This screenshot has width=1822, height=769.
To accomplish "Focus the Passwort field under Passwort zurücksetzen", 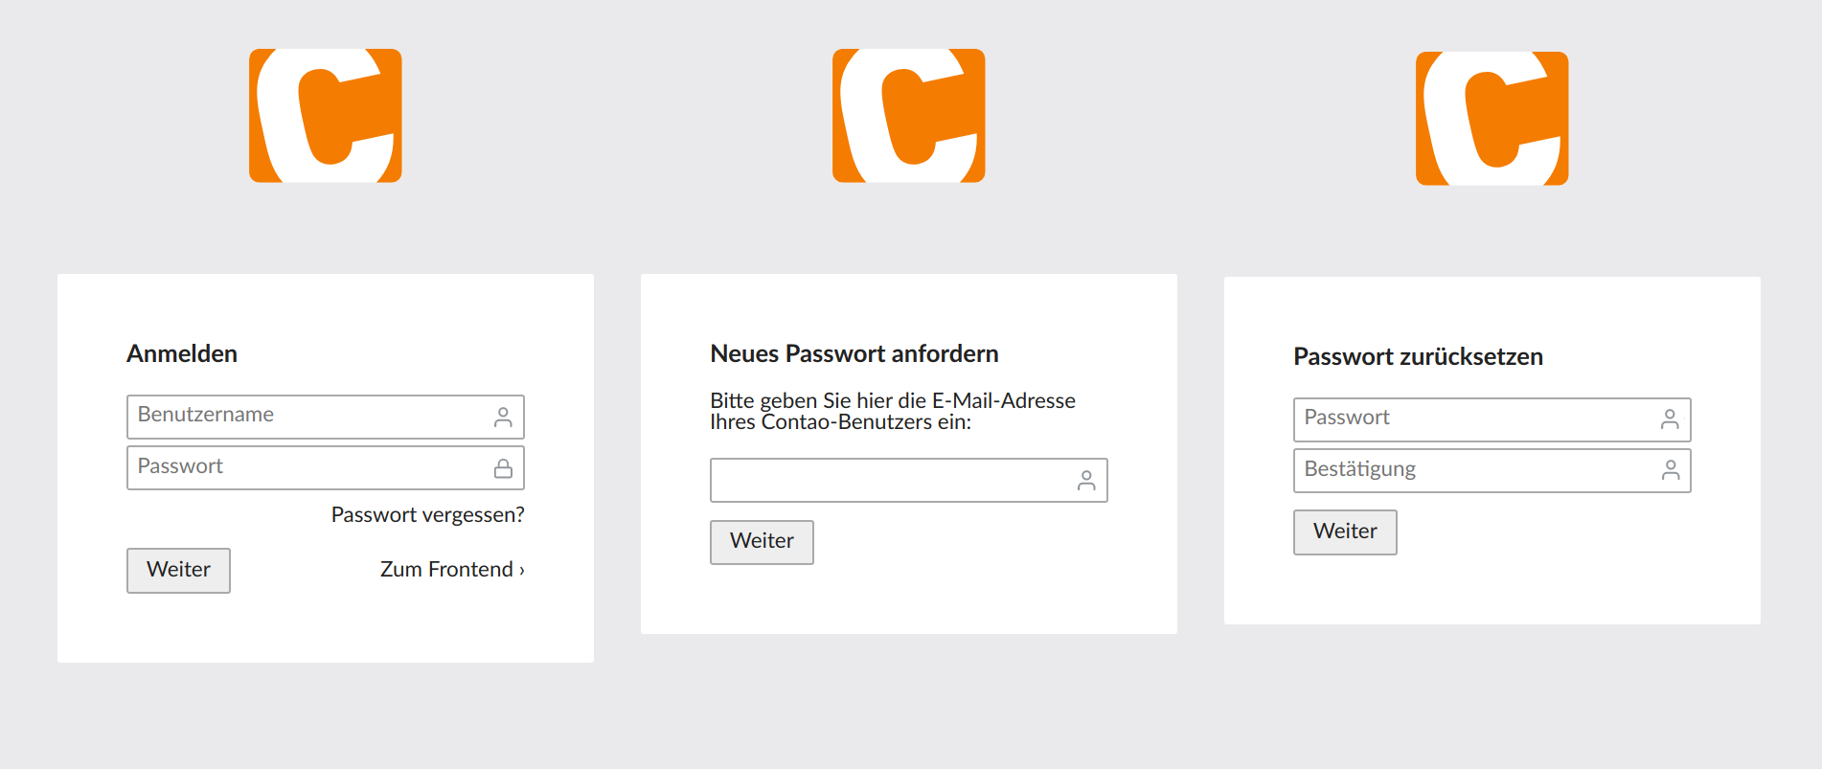I will pos(1492,419).
